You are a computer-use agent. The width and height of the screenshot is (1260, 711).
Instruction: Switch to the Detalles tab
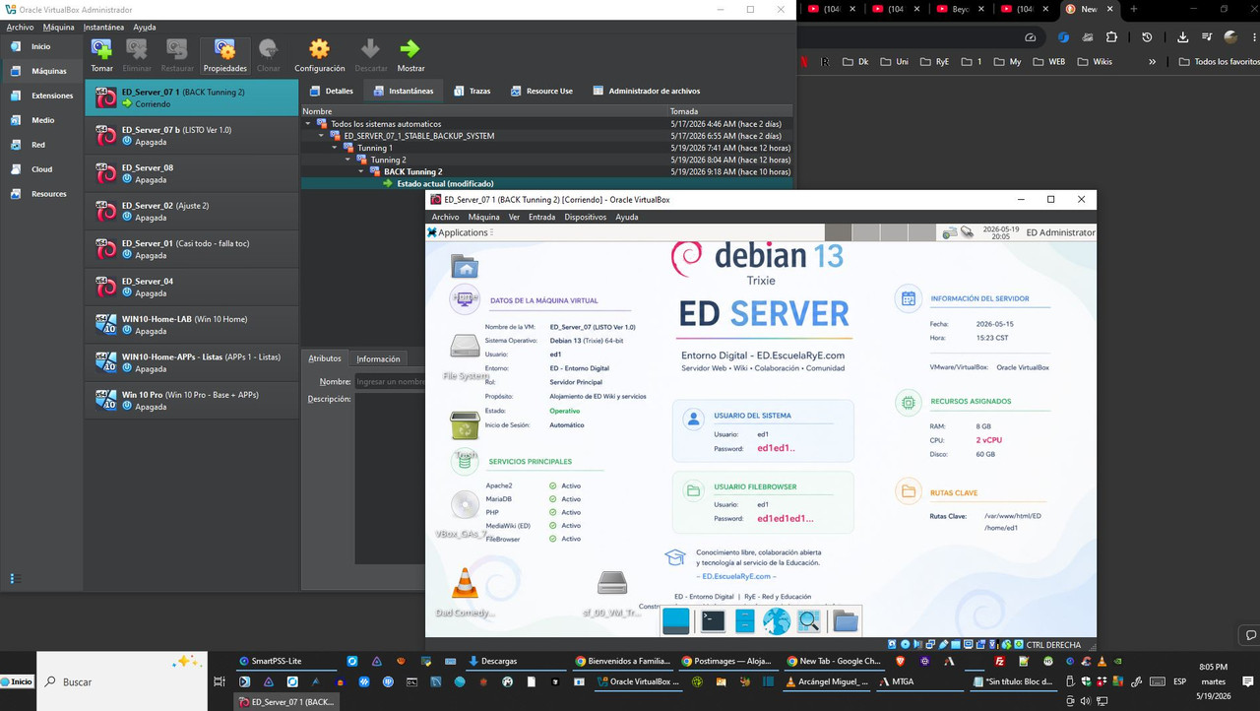click(x=331, y=91)
